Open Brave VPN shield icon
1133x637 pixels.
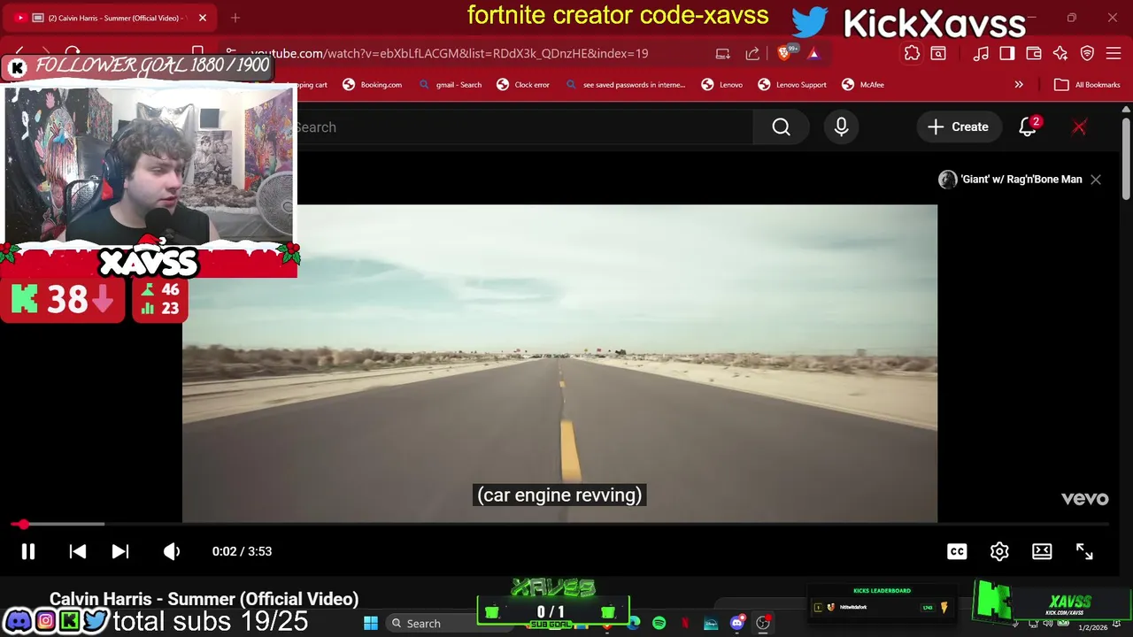[x=1087, y=53]
